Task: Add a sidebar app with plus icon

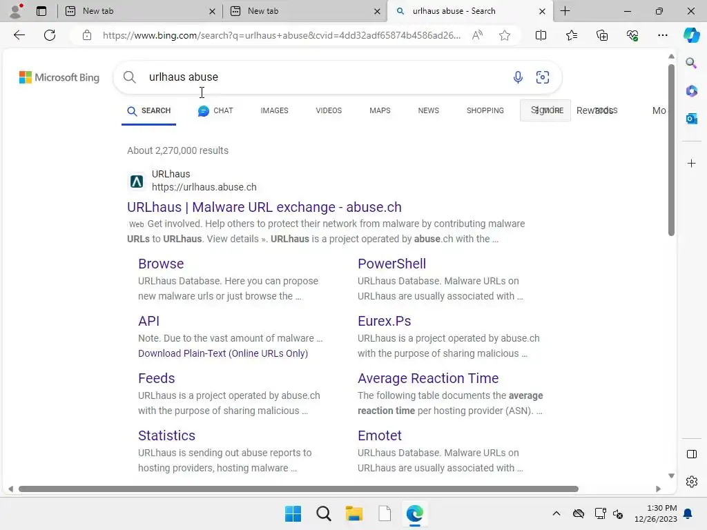Action: point(691,163)
